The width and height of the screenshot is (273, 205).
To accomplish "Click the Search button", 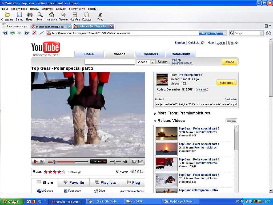I will point(163,62).
